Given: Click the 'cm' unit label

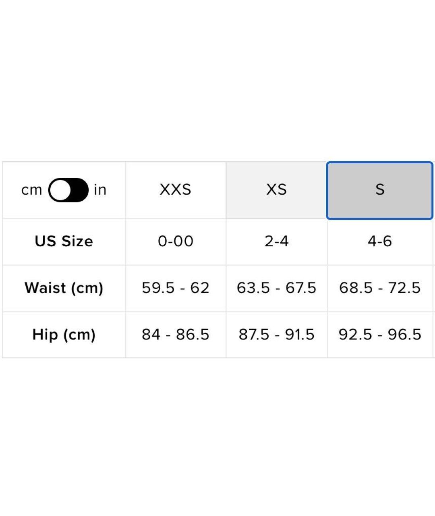Looking at the screenshot, I should pos(31,190).
